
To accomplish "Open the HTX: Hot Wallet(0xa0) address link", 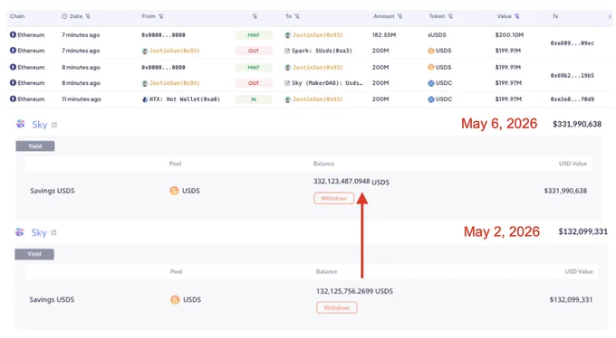I will click(x=185, y=99).
